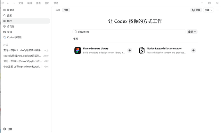Open the 查看 menu

[38, 3]
